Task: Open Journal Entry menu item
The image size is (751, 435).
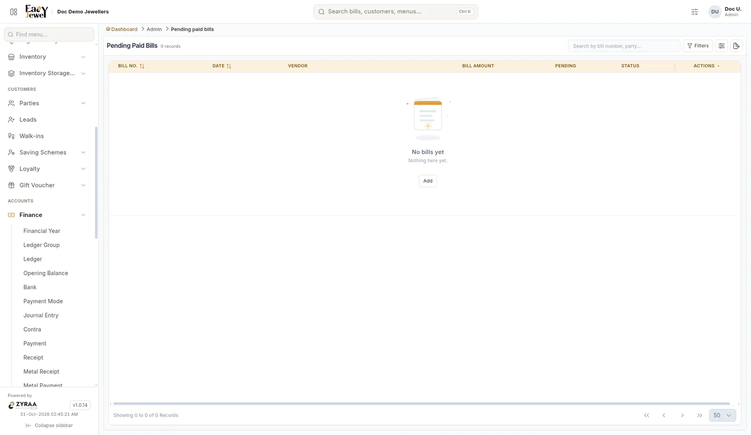Action: 41,315
